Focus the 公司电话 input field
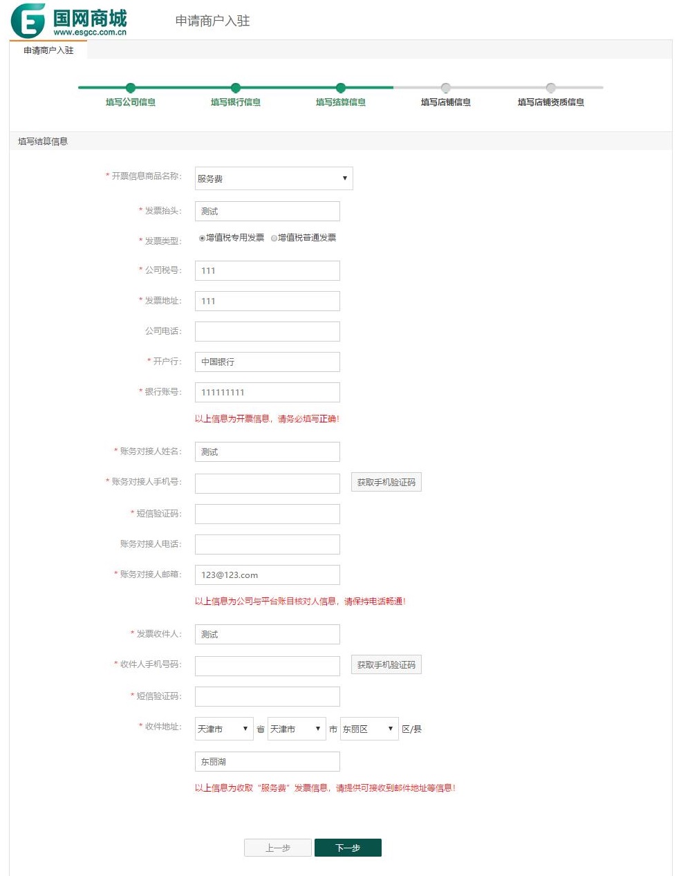The height and width of the screenshot is (876, 681). pos(268,331)
